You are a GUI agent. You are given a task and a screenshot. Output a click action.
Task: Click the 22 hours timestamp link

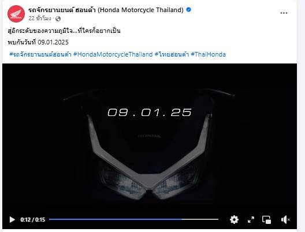(x=40, y=18)
